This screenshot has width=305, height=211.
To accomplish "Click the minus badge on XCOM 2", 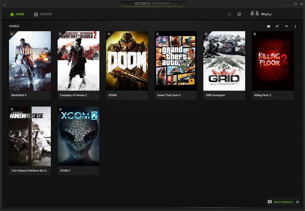I will click(x=60, y=109).
